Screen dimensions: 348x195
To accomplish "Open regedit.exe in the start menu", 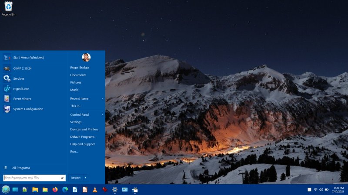I will point(21,88).
